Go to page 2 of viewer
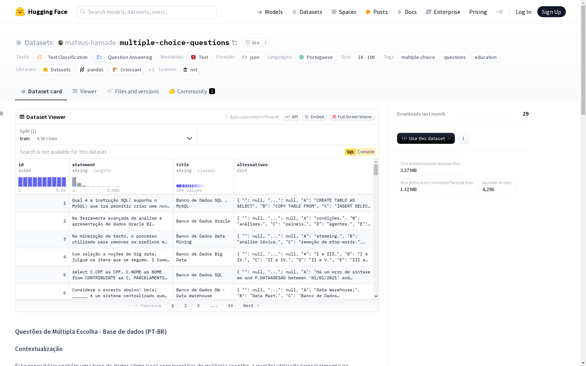 click(x=185, y=306)
